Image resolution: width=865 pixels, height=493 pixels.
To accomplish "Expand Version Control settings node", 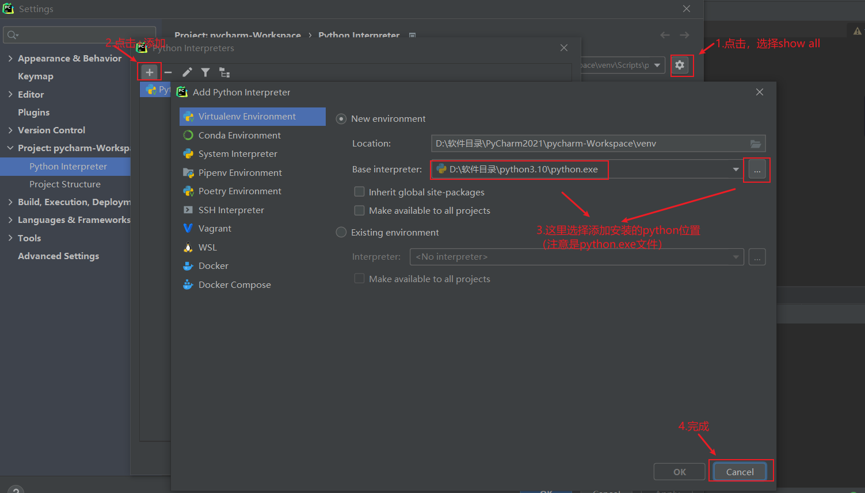I will [x=10, y=130].
